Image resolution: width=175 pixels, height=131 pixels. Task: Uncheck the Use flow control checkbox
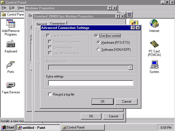click(x=96, y=36)
